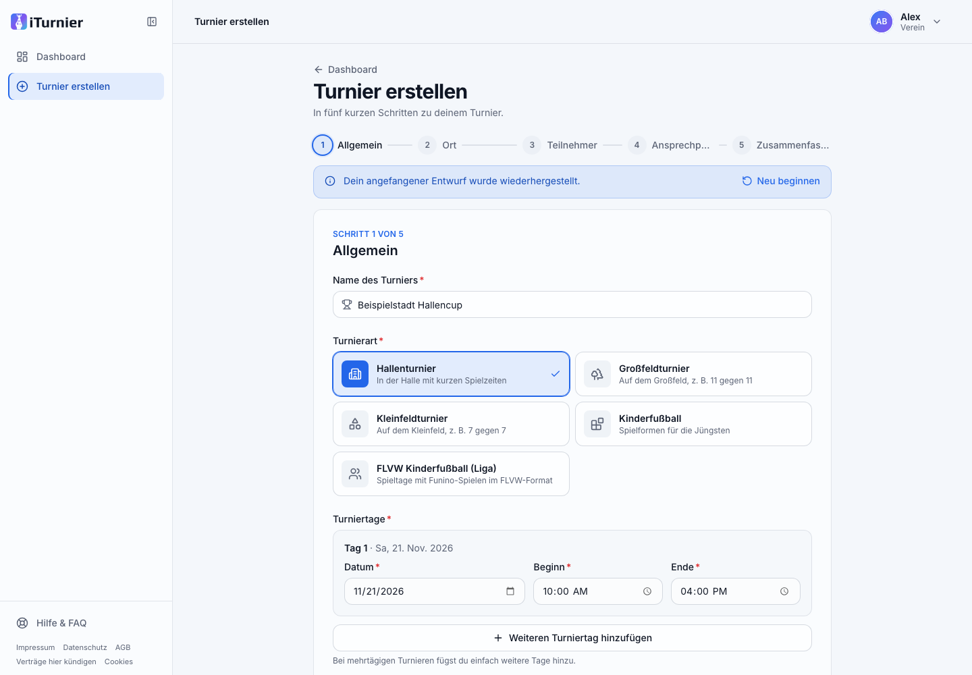
Task: Go to step 2 Ort
Action: [x=437, y=145]
